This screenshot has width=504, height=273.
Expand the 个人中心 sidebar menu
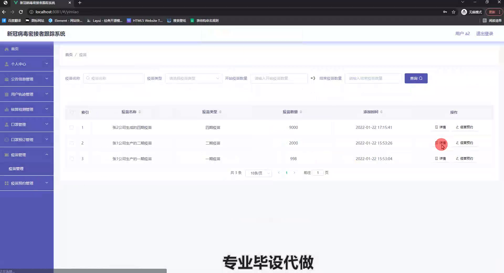[27, 64]
